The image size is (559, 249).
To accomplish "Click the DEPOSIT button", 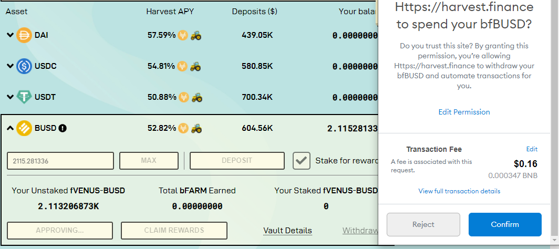I will tap(237, 161).
